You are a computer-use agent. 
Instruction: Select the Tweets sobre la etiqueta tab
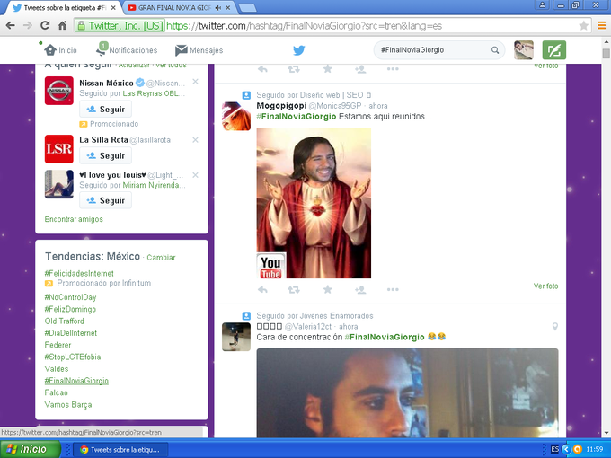click(64, 8)
